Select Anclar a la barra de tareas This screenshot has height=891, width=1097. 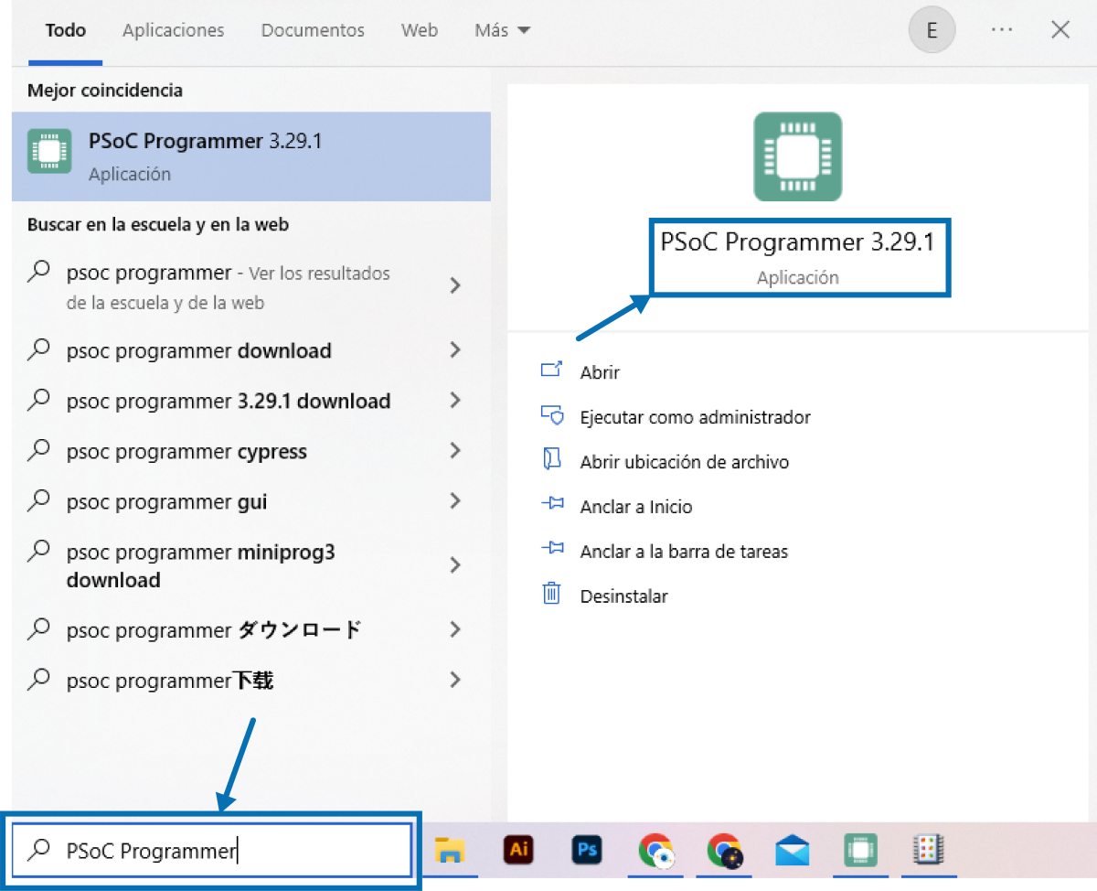coord(684,551)
